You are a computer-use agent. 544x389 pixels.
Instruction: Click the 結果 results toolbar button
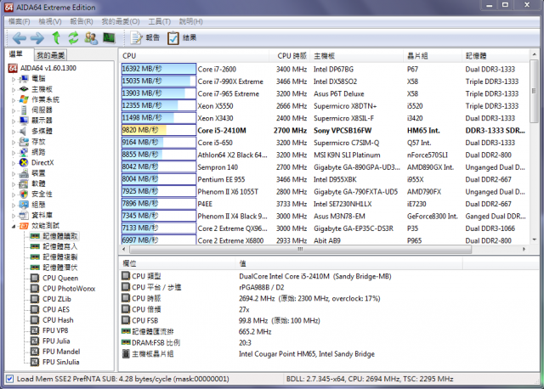coord(182,37)
